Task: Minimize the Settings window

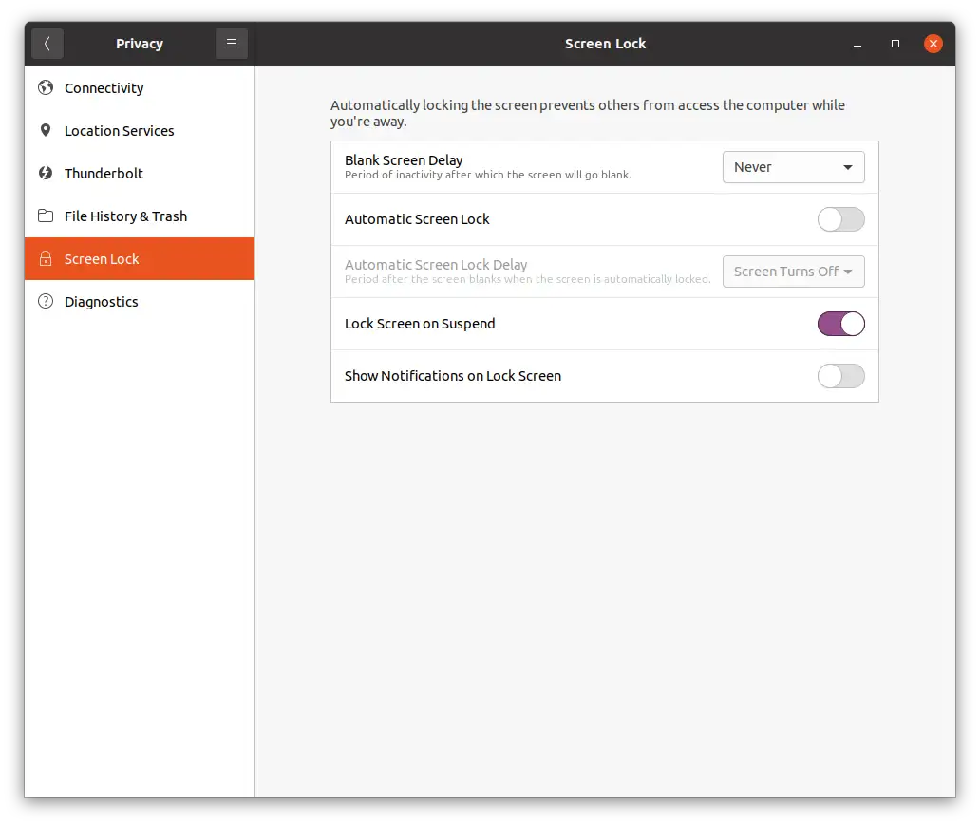Action: (x=857, y=44)
